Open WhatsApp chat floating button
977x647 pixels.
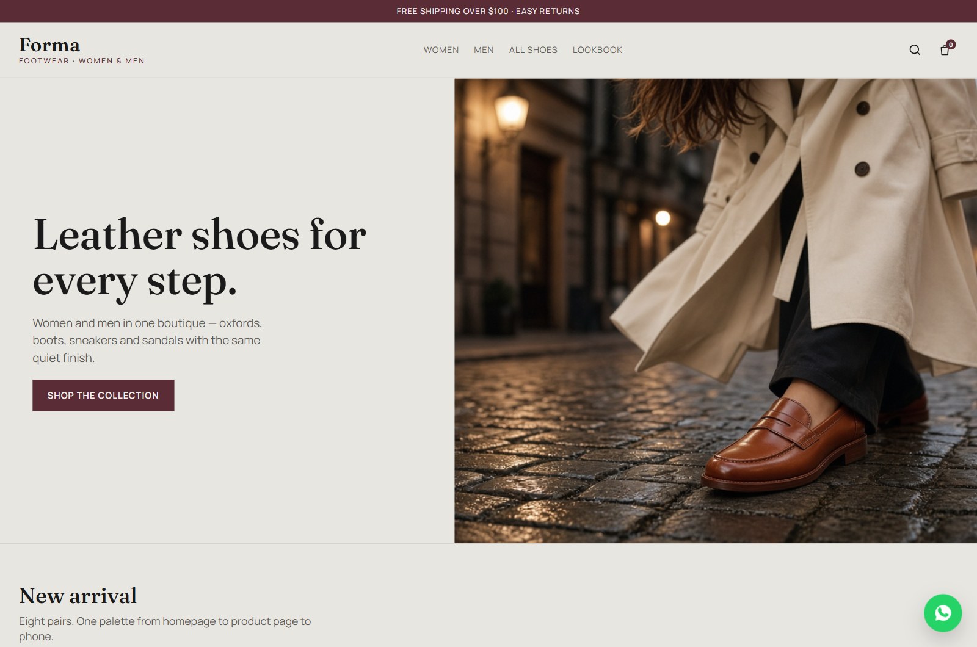coord(943,613)
